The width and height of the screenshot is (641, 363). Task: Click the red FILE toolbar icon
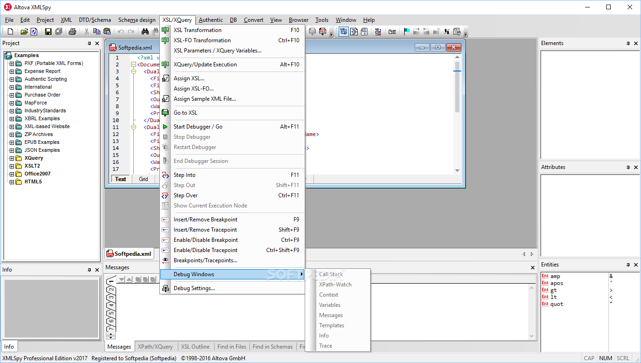322,32
